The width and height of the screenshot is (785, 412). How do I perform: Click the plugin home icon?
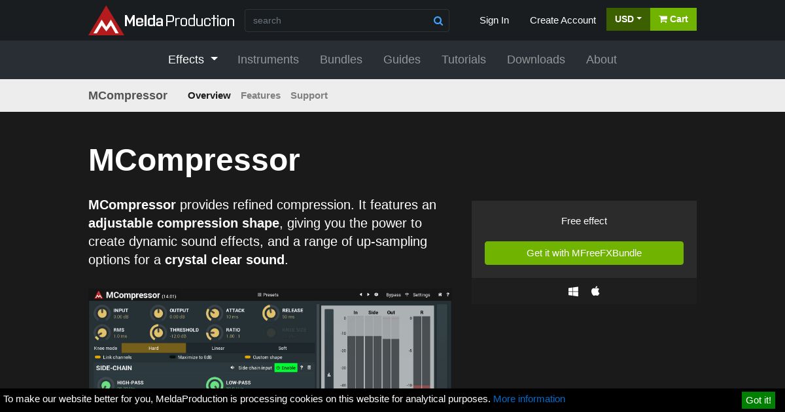(x=440, y=295)
